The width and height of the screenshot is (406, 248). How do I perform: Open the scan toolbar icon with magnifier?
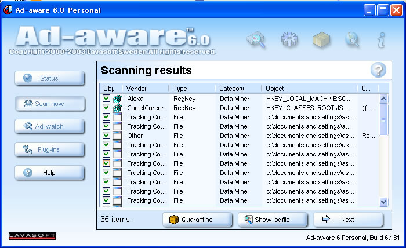tap(256, 40)
